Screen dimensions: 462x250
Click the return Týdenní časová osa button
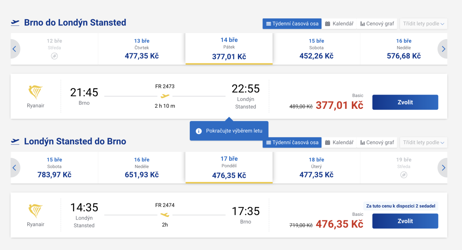pos(292,142)
